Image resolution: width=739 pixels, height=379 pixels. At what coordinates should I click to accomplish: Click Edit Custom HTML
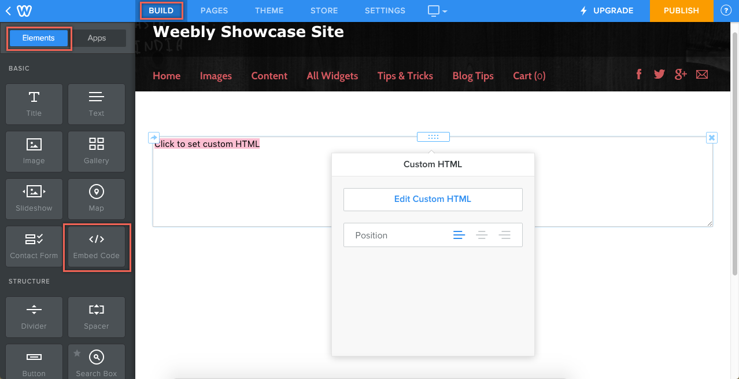click(x=433, y=198)
